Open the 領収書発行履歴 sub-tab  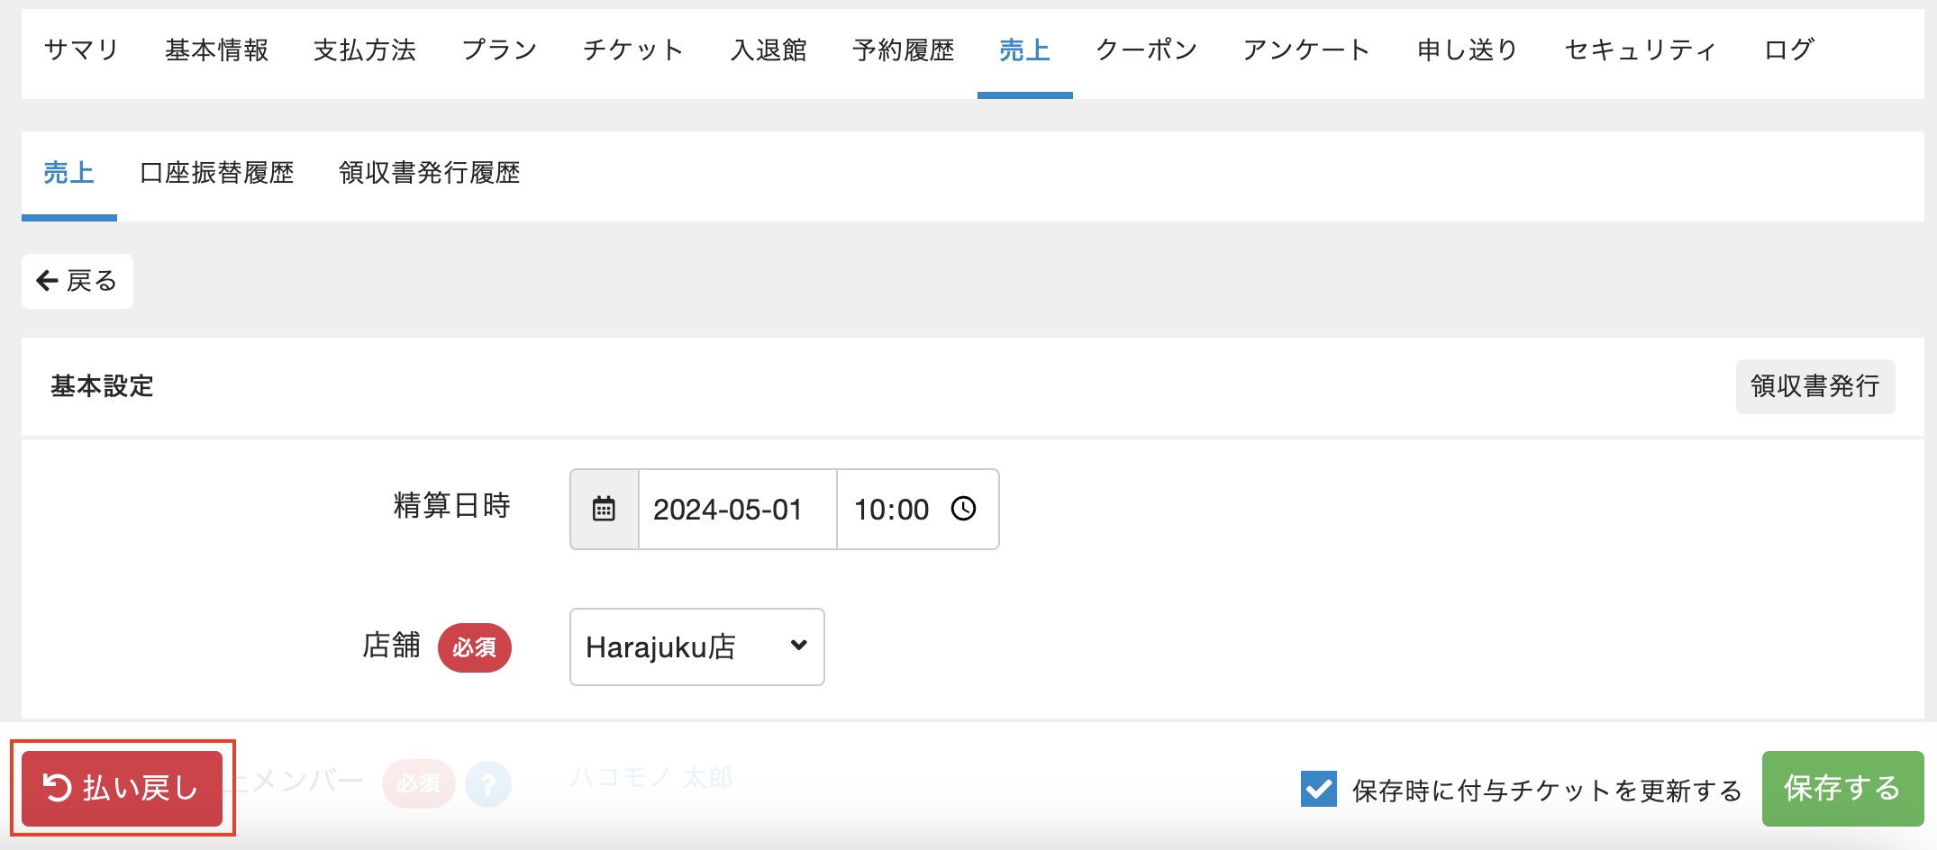[x=430, y=173]
